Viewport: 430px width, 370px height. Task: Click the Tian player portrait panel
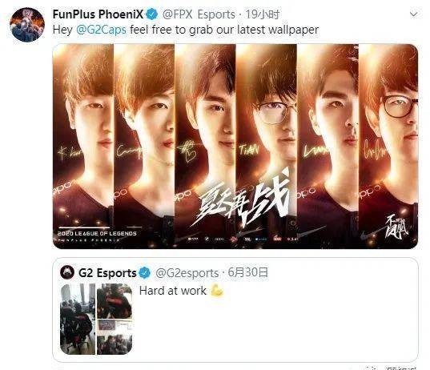(x=266, y=147)
